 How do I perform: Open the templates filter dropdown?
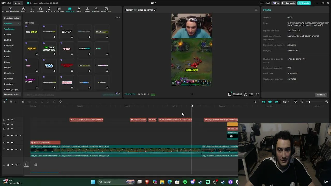(117, 18)
